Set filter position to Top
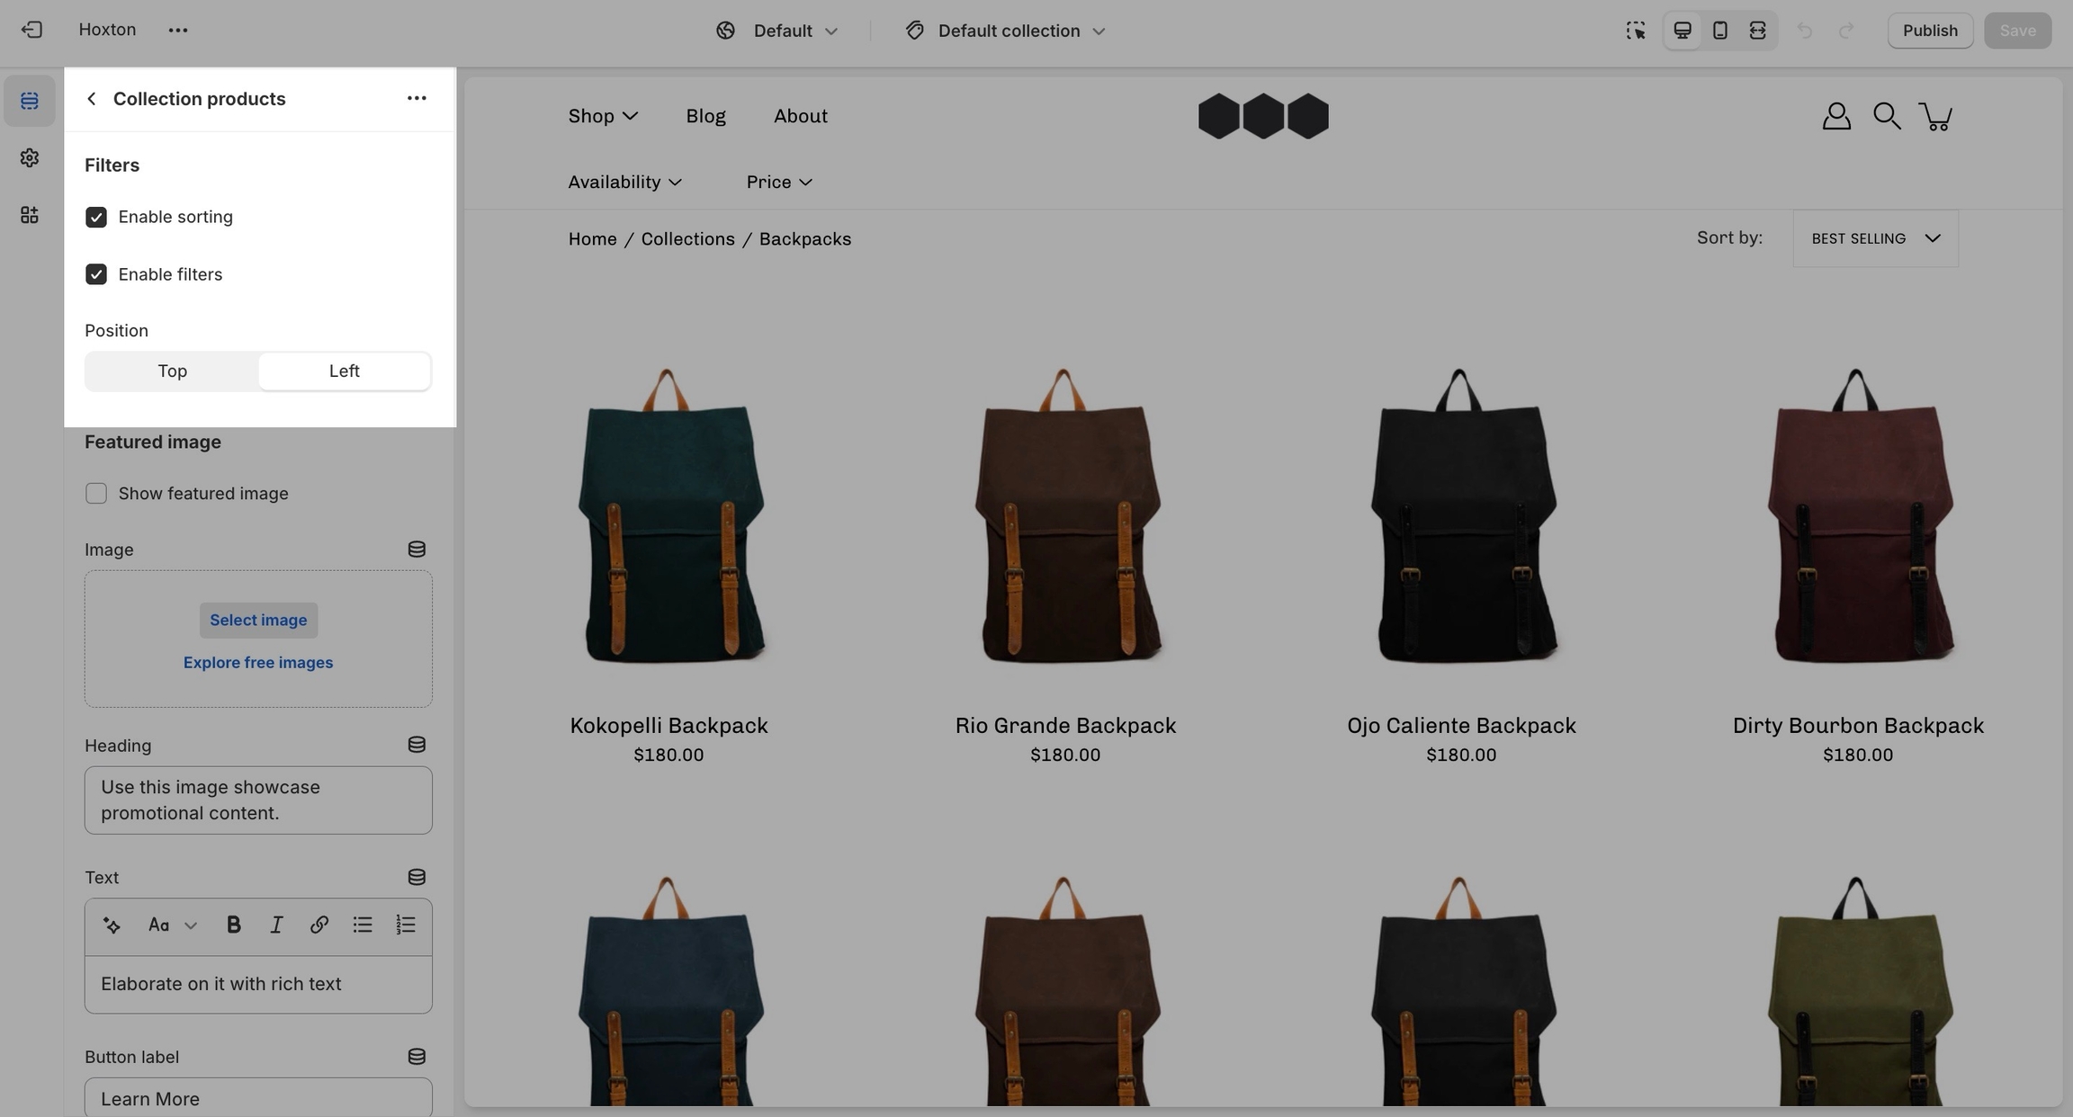Image resolution: width=2073 pixels, height=1117 pixels. 172,371
